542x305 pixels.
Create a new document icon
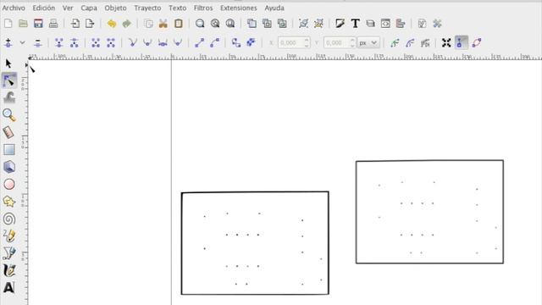[8, 24]
